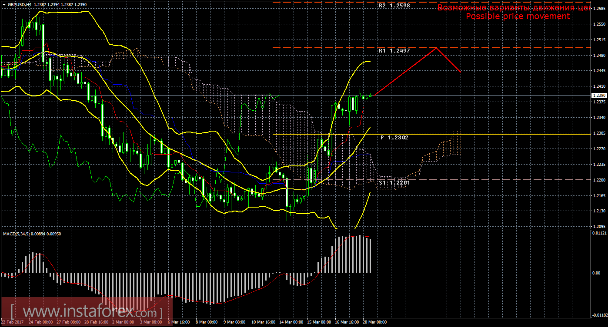Click the 1.2550 price axis value
Screen dimensions: 608x327
599,24
